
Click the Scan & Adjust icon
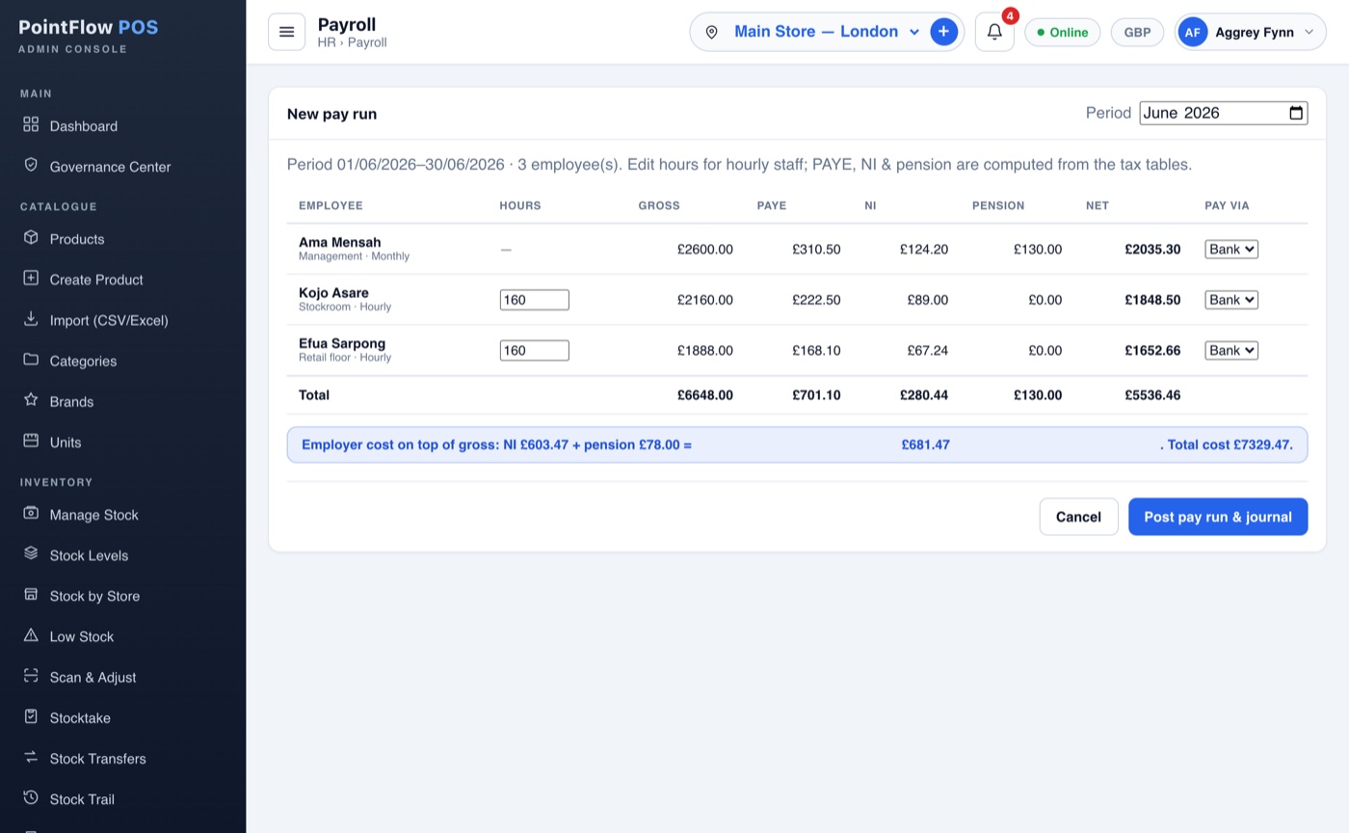click(31, 676)
